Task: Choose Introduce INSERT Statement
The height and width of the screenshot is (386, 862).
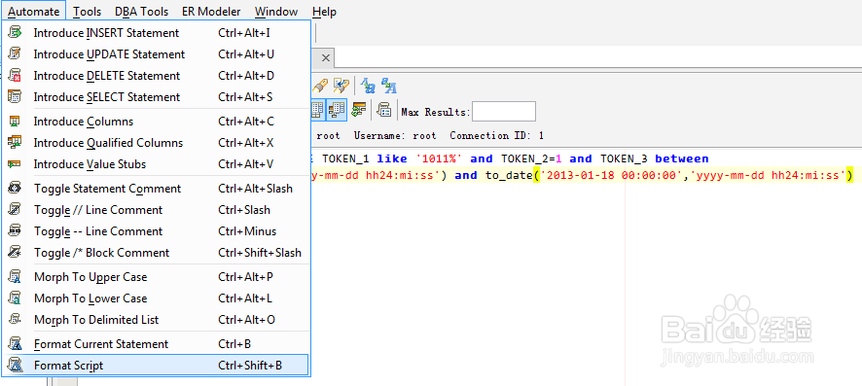Action: point(156,33)
